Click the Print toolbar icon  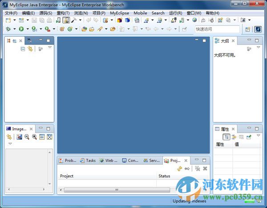(49, 21)
